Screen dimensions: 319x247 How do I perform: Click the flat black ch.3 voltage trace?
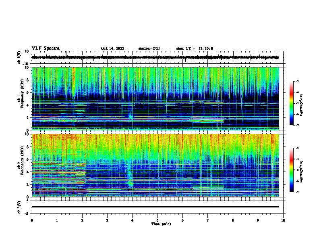pyautogui.click(x=155, y=207)
